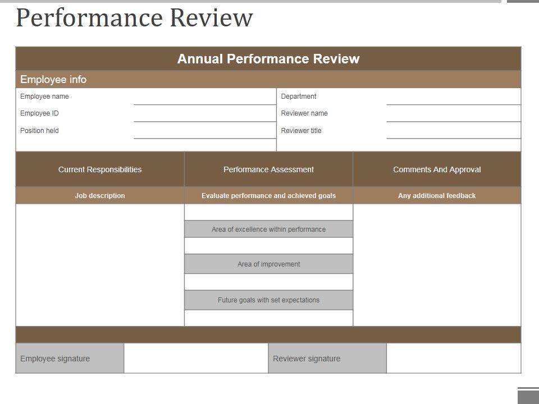The width and height of the screenshot is (539, 404).
Task: Click the Reviewer title blank line field
Action: coord(454,131)
